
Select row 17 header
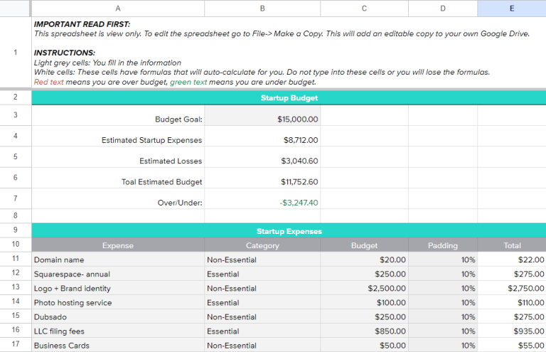(x=15, y=345)
